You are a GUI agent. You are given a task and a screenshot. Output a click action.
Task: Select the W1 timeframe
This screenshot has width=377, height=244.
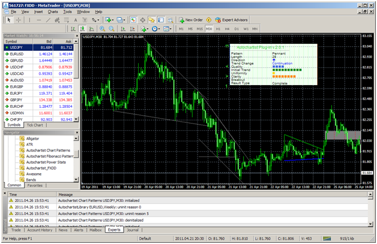(x=246, y=29)
